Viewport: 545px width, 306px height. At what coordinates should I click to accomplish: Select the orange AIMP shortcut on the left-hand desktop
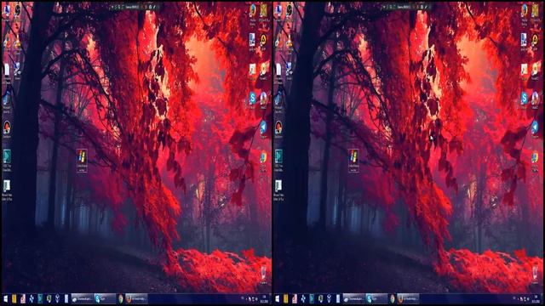[263, 42]
